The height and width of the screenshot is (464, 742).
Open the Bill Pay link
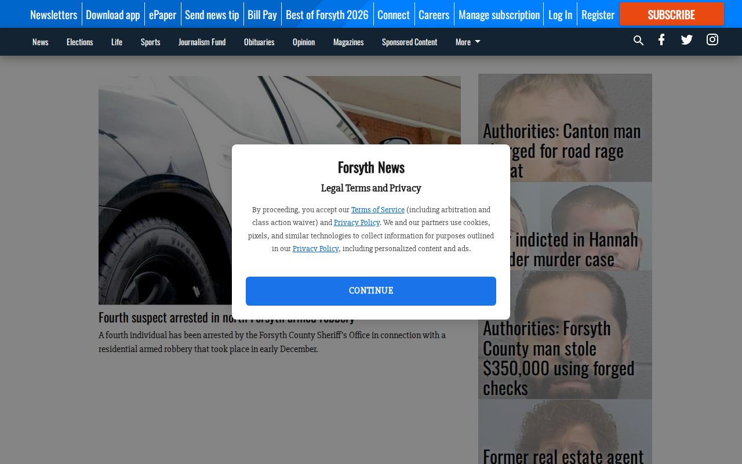[x=262, y=14]
